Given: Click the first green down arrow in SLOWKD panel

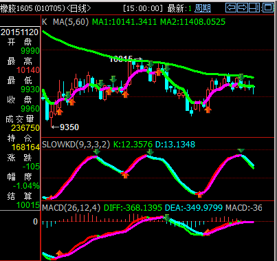Looking at the screenshot, I should pyautogui.click(x=97, y=152).
